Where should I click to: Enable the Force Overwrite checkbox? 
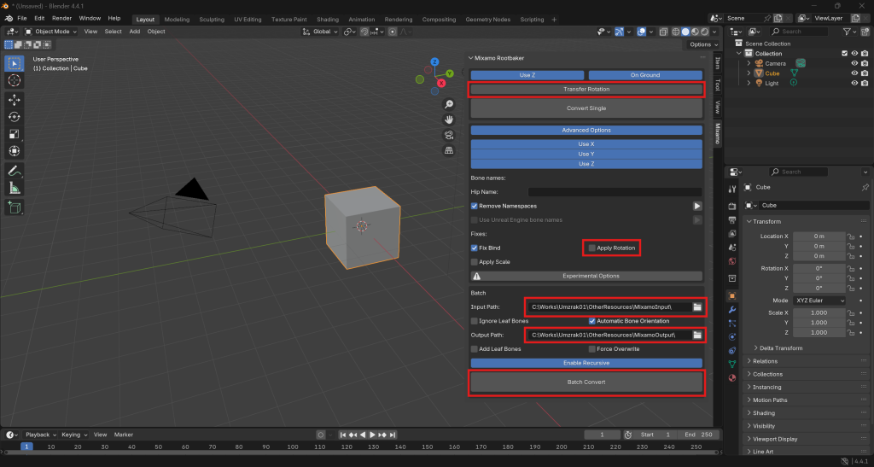click(592, 349)
